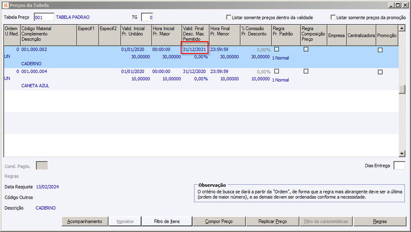This screenshot has width=411, height=232.
Task: Click the app icon in title bar
Action: 6,5
